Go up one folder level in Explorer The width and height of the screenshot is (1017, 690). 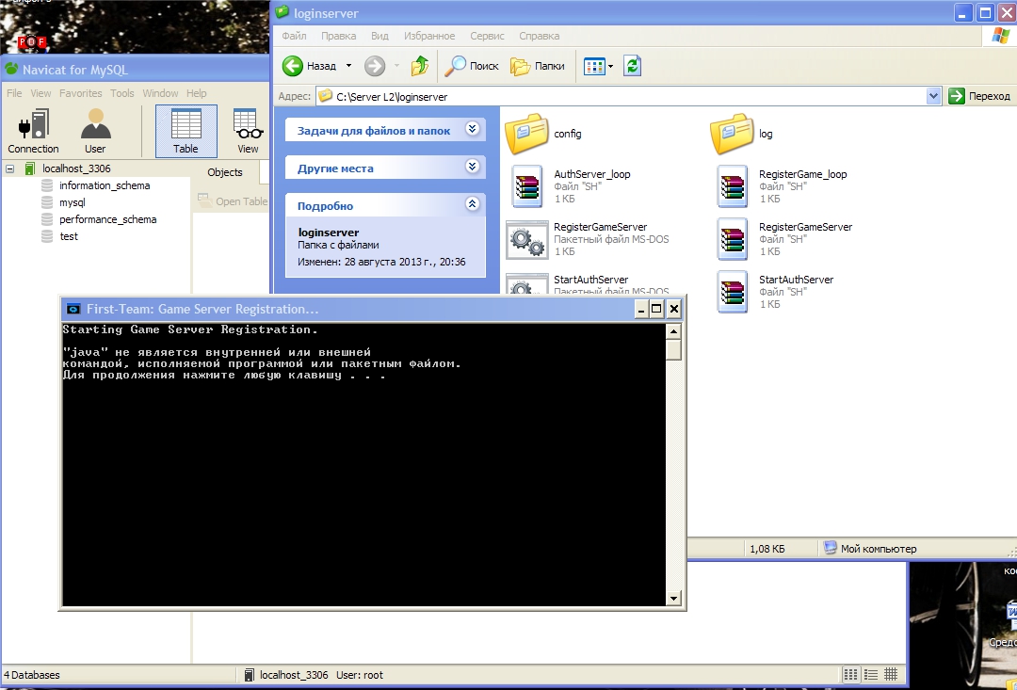[420, 66]
